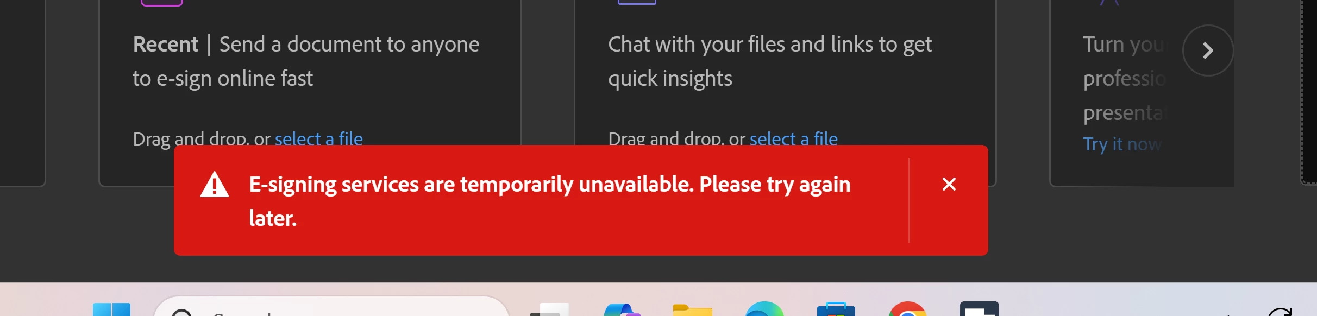Image resolution: width=1317 pixels, height=316 pixels.
Task: Open Microsoft Store from taskbar
Action: [x=836, y=309]
